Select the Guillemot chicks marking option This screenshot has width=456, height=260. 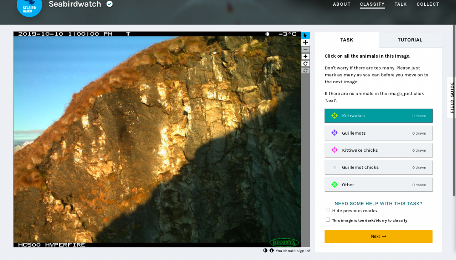point(378,167)
